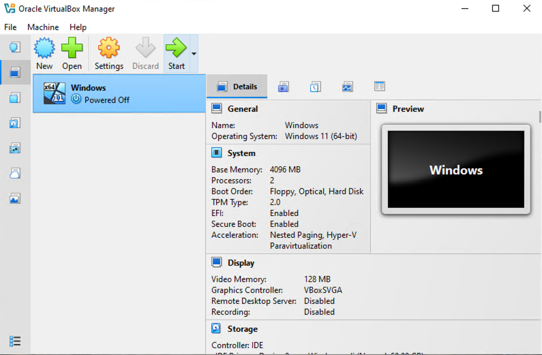542x355 pixels.
Task: Toggle the sidebar list view icon at bottom
Action: (x=15, y=341)
